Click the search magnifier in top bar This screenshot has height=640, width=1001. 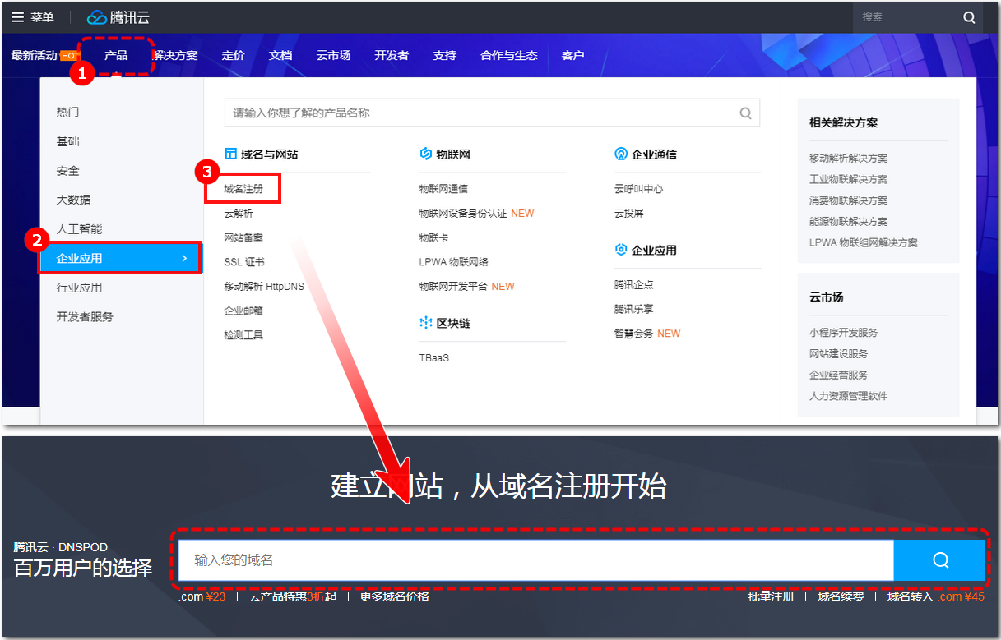[969, 17]
